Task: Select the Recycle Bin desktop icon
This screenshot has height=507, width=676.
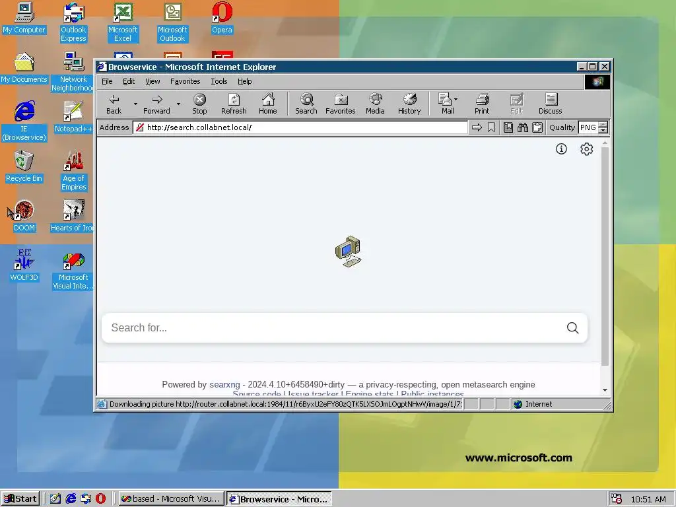Action: (24, 166)
